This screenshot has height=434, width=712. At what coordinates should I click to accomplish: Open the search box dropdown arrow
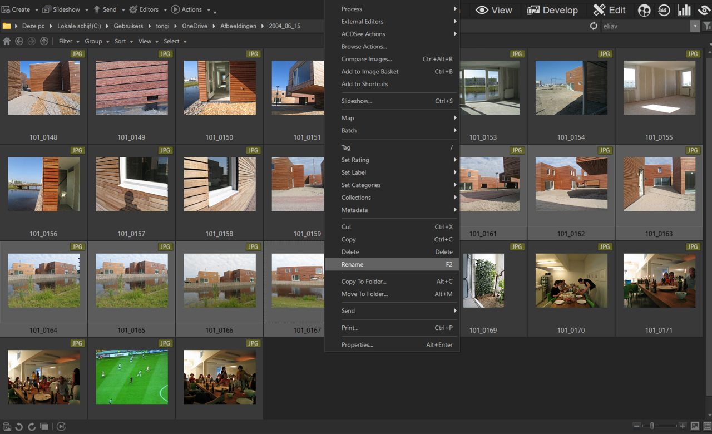point(695,26)
